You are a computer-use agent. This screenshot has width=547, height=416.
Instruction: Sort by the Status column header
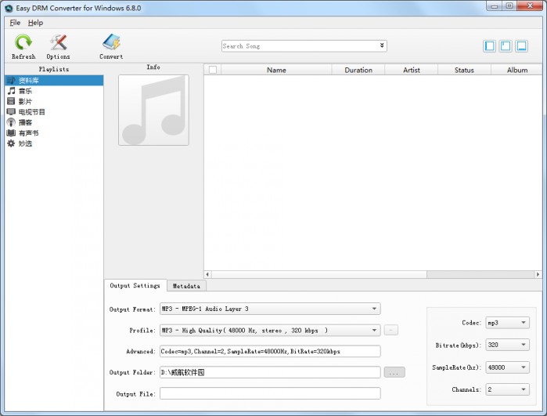point(464,70)
